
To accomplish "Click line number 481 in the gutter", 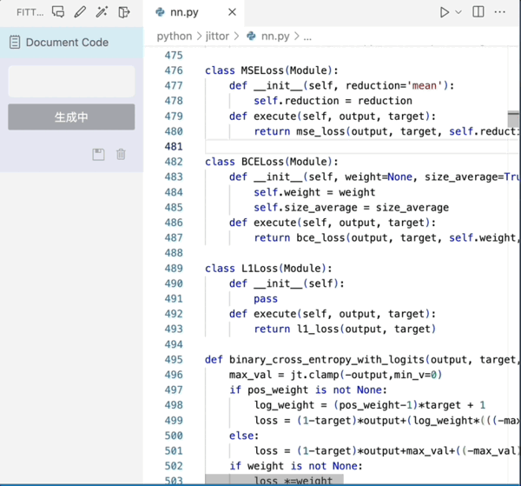I will coord(173,147).
